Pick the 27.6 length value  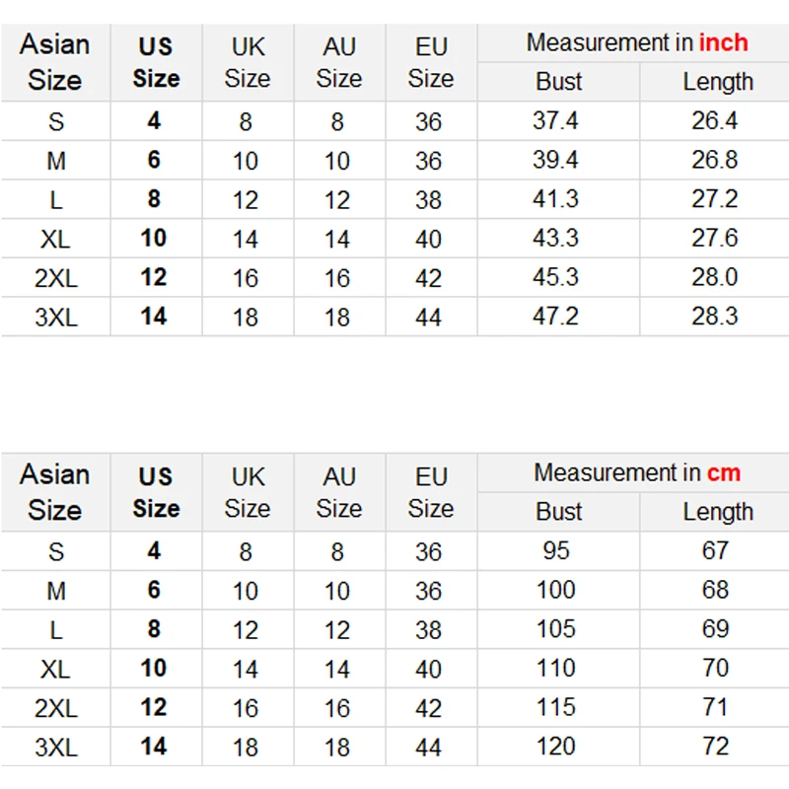pyautogui.click(x=715, y=238)
